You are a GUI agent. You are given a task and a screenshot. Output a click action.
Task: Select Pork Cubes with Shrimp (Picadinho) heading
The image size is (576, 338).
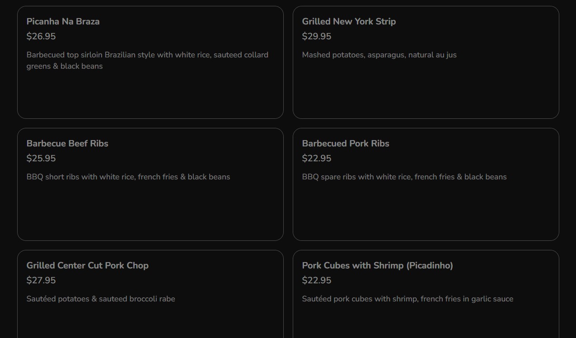[x=377, y=265]
